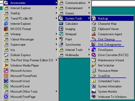Viewport: 135px width, 101px height.
Task: Click the Paint icon
Action: [61, 39]
